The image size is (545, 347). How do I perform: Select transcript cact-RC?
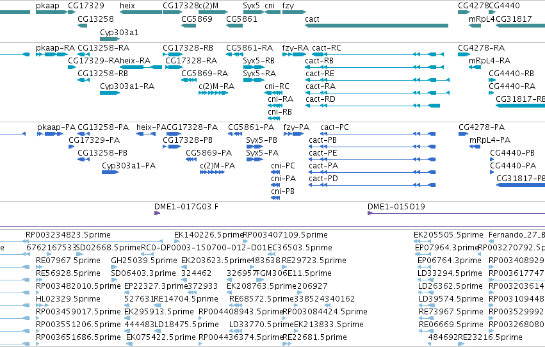[x=378, y=54]
